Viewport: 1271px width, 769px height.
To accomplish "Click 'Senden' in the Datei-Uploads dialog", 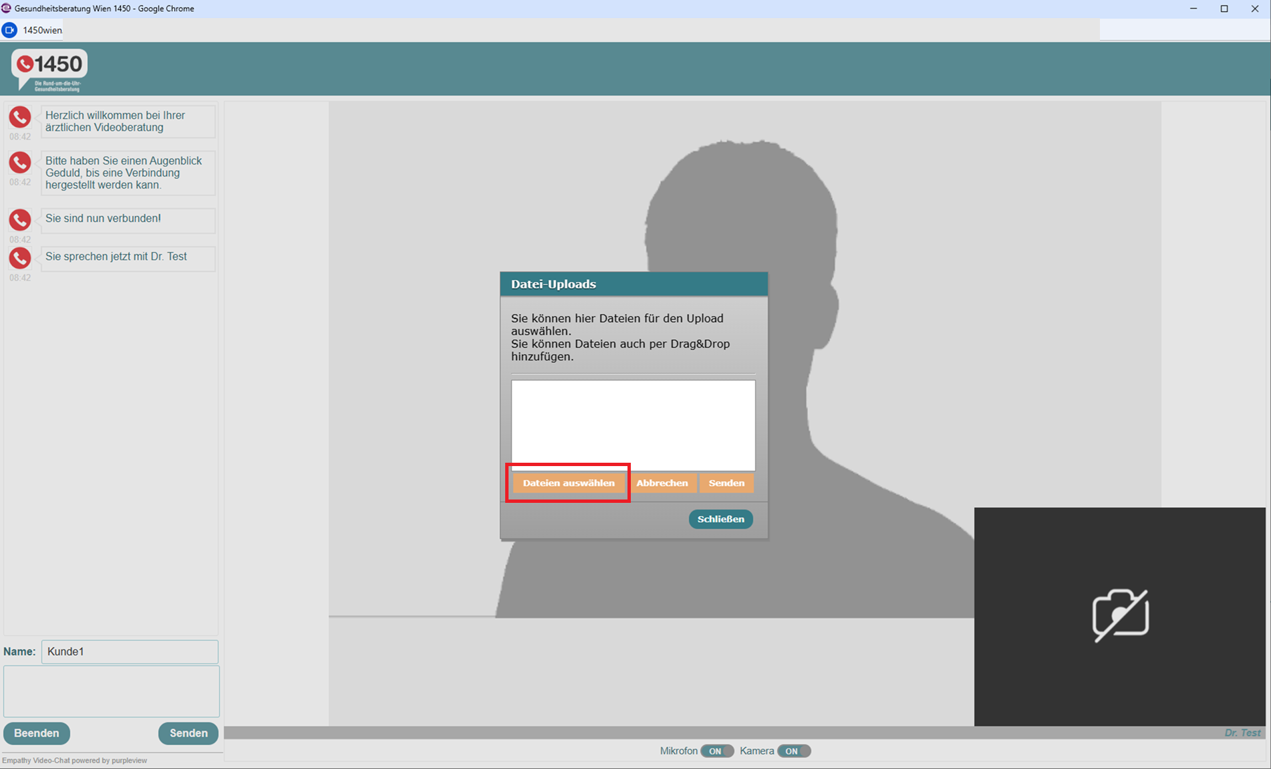I will [726, 483].
